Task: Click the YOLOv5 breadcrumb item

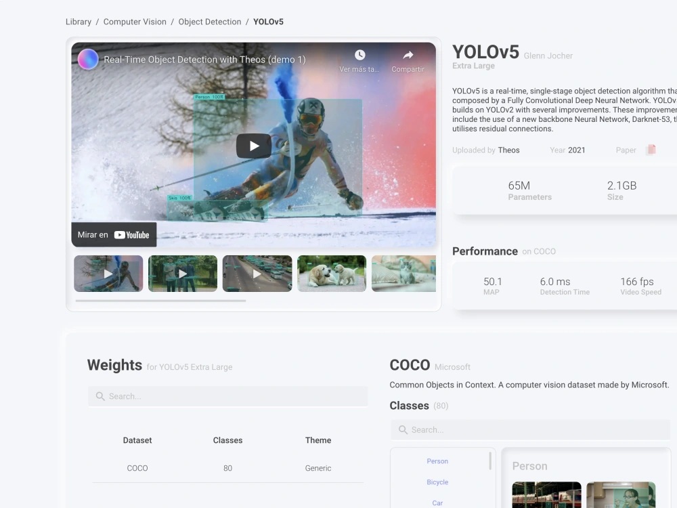Action: point(268,22)
